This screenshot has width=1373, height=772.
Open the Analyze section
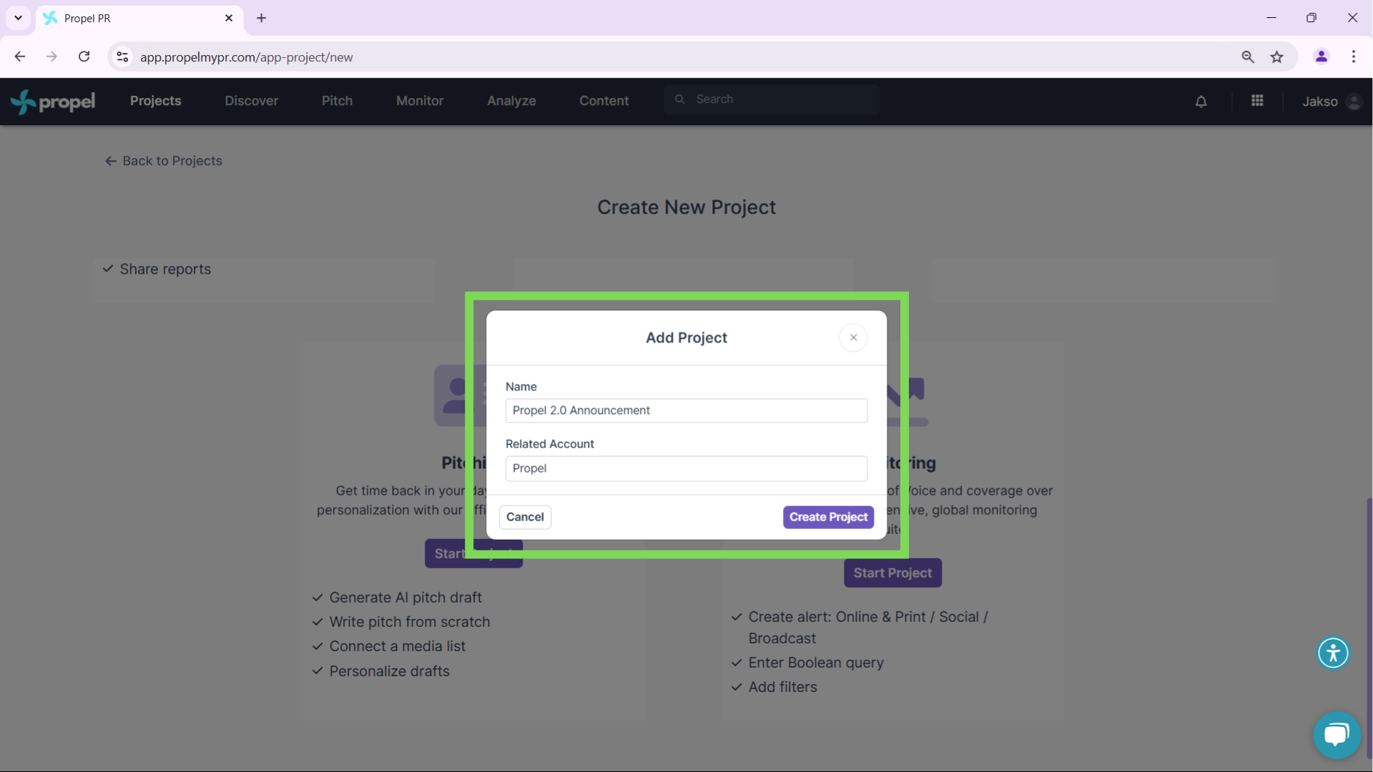511,101
